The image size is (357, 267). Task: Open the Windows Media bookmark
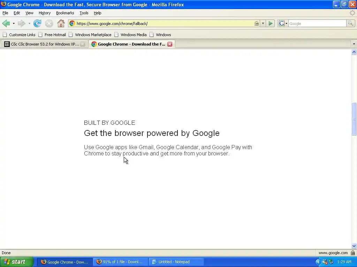pyautogui.click(x=130, y=35)
